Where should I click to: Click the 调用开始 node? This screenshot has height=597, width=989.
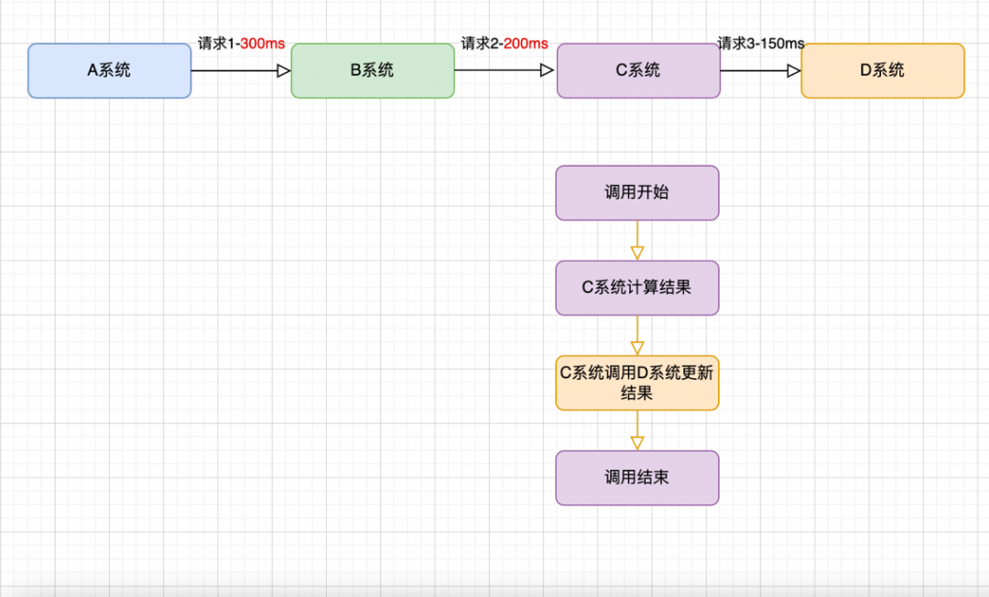(636, 193)
